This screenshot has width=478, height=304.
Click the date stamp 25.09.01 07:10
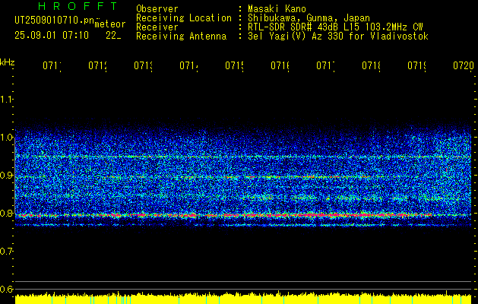click(x=52, y=36)
